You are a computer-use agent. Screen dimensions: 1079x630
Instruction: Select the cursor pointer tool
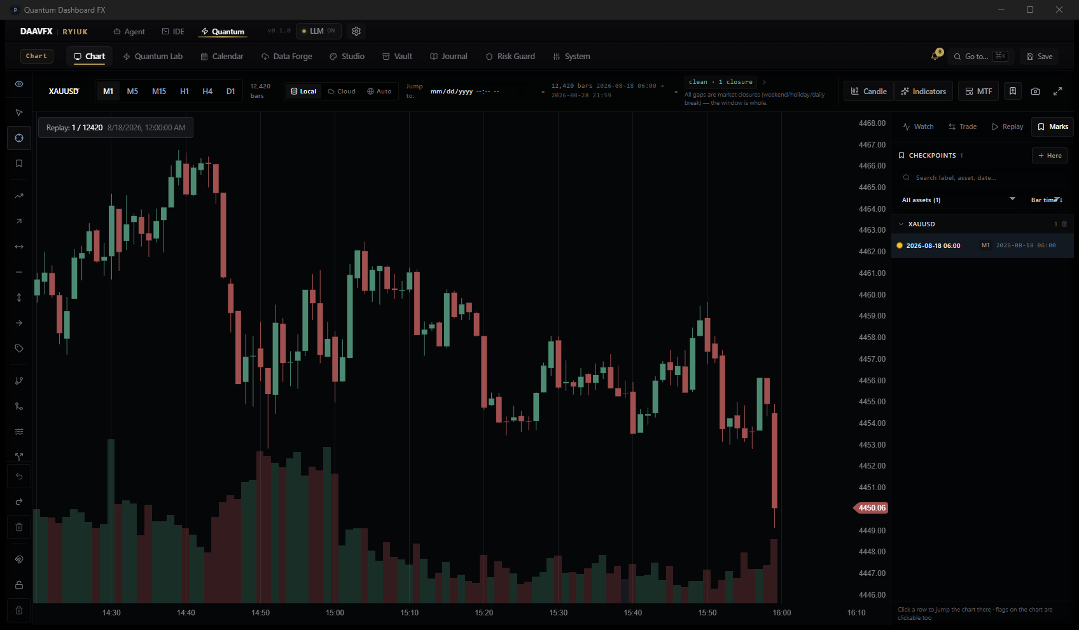pos(19,113)
